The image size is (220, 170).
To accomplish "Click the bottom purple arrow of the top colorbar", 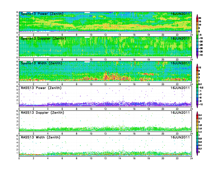I will (x=197, y=57).
